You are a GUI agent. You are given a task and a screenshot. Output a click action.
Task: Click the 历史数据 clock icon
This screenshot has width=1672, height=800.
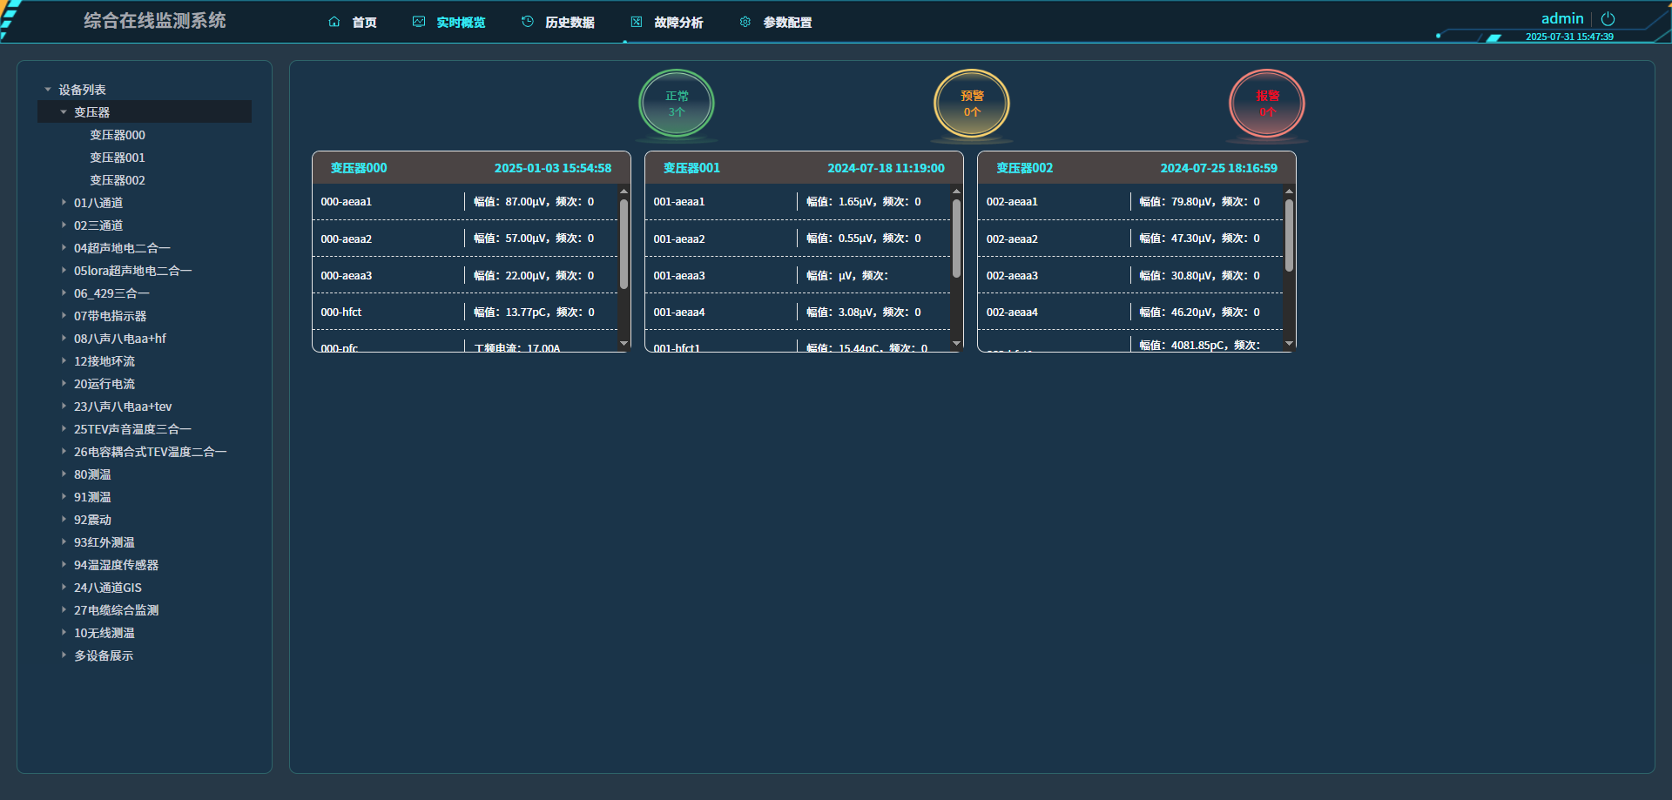point(528,22)
